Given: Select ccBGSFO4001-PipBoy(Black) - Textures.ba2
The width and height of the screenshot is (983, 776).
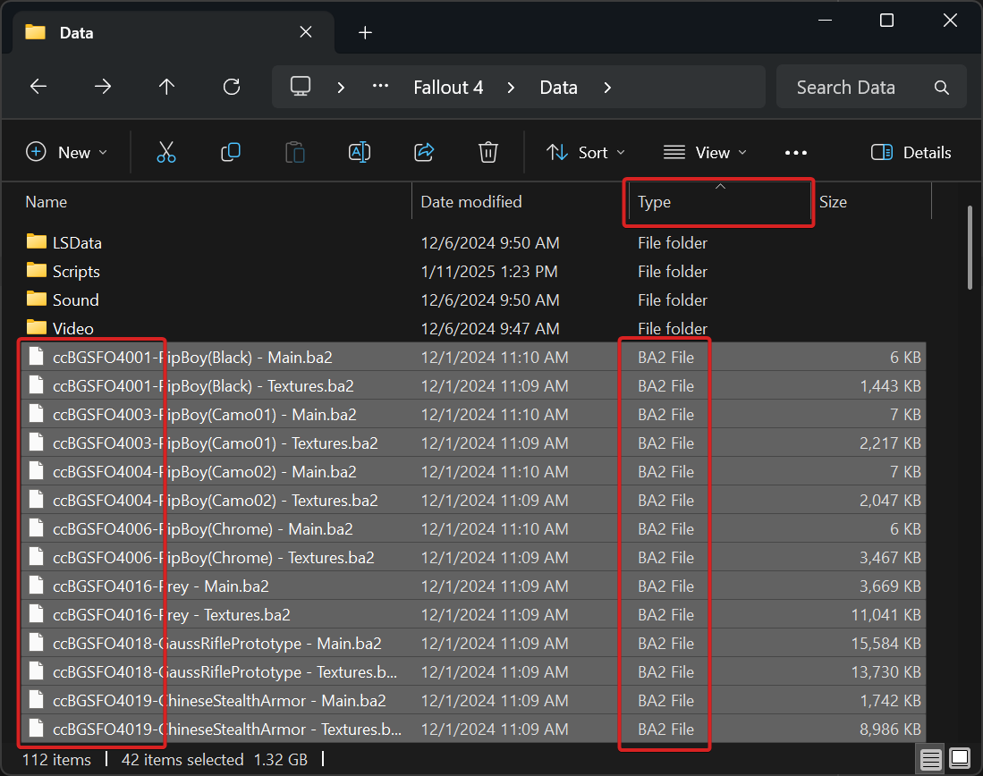Looking at the screenshot, I should click(x=473, y=385).
